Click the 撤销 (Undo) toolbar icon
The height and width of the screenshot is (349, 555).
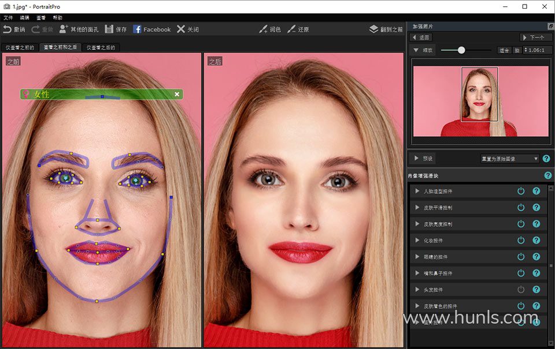click(8, 29)
